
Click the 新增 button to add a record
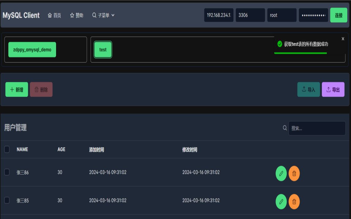[x=17, y=89]
